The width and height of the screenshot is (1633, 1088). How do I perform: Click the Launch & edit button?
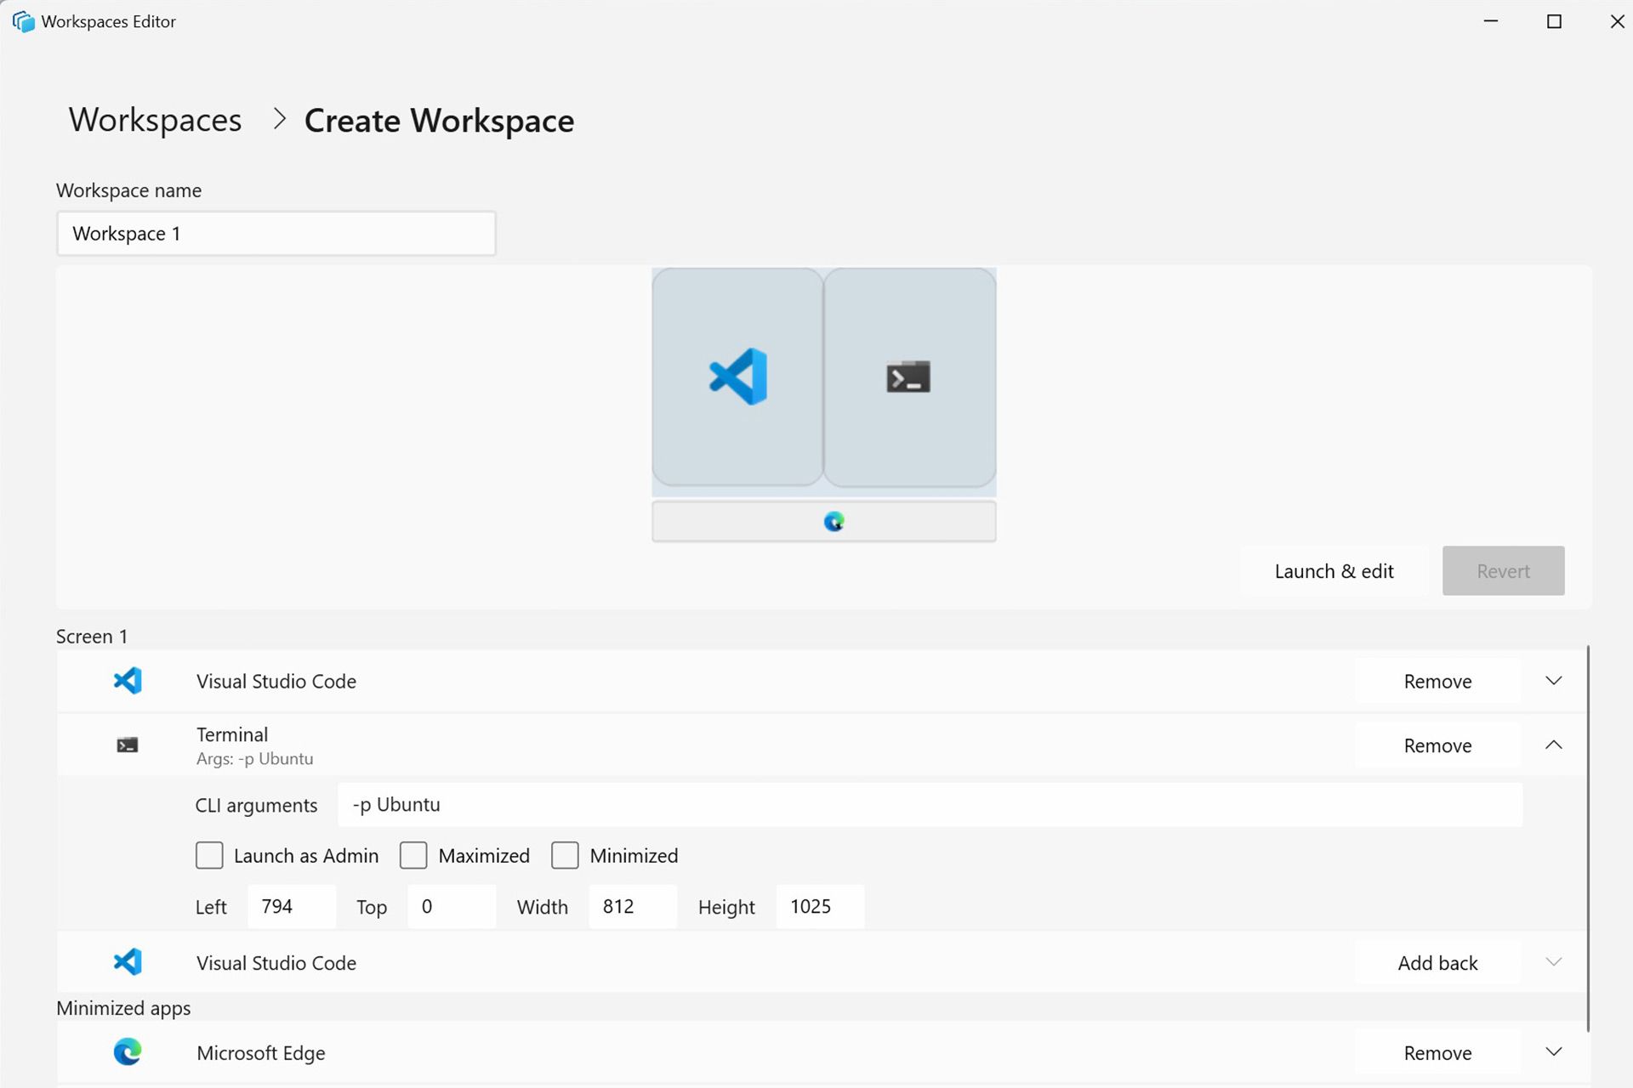pos(1334,570)
